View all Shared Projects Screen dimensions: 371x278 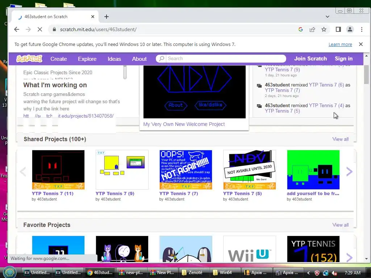(x=341, y=139)
